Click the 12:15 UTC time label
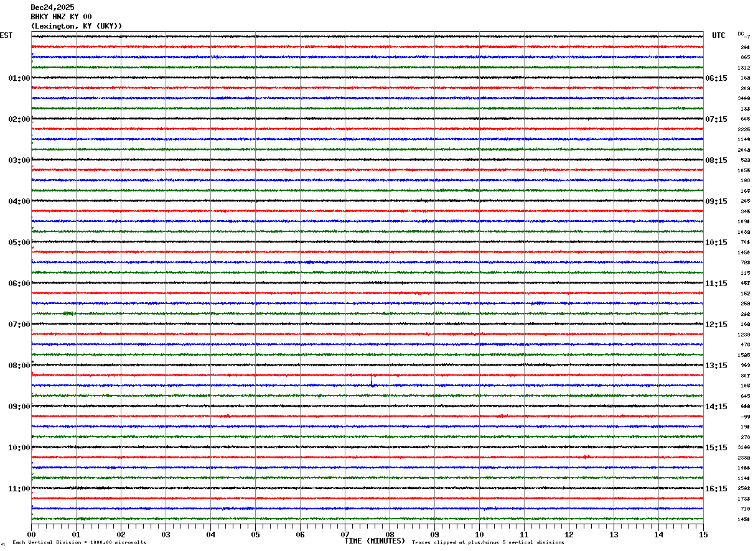 [716, 325]
